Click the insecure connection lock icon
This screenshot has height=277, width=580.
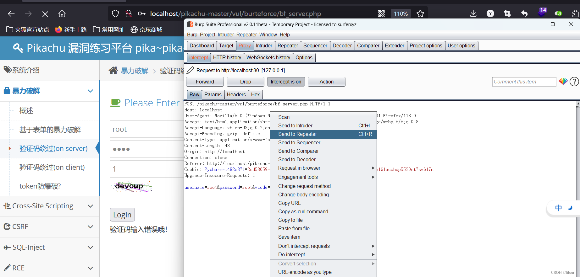point(129,13)
